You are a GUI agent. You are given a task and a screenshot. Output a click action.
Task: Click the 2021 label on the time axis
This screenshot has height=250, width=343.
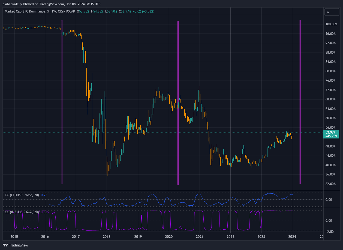click(x=200, y=236)
